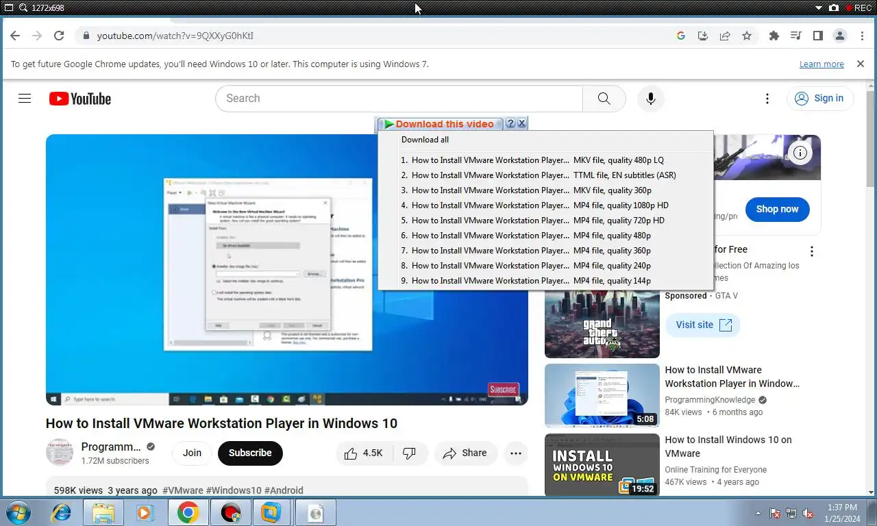Toggle the Chrome side panel
Image resolution: width=877 pixels, height=526 pixels.
(x=818, y=36)
